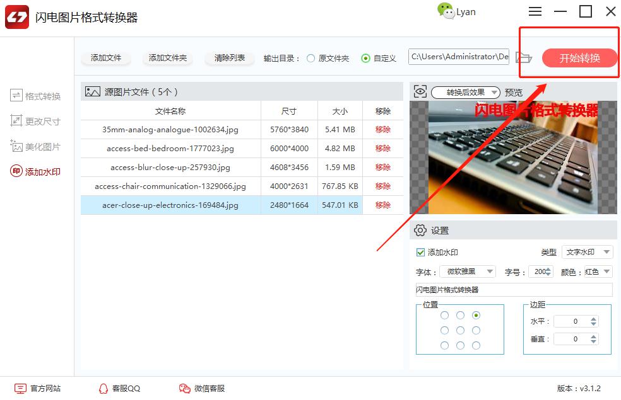Open WeChat customer service icon
621x400 pixels.
pyautogui.click(x=184, y=389)
